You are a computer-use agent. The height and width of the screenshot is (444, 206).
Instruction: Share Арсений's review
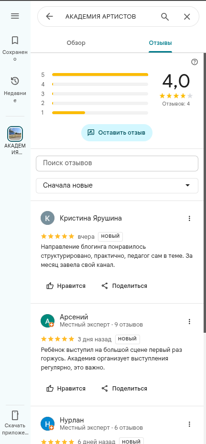pyautogui.click(x=124, y=388)
